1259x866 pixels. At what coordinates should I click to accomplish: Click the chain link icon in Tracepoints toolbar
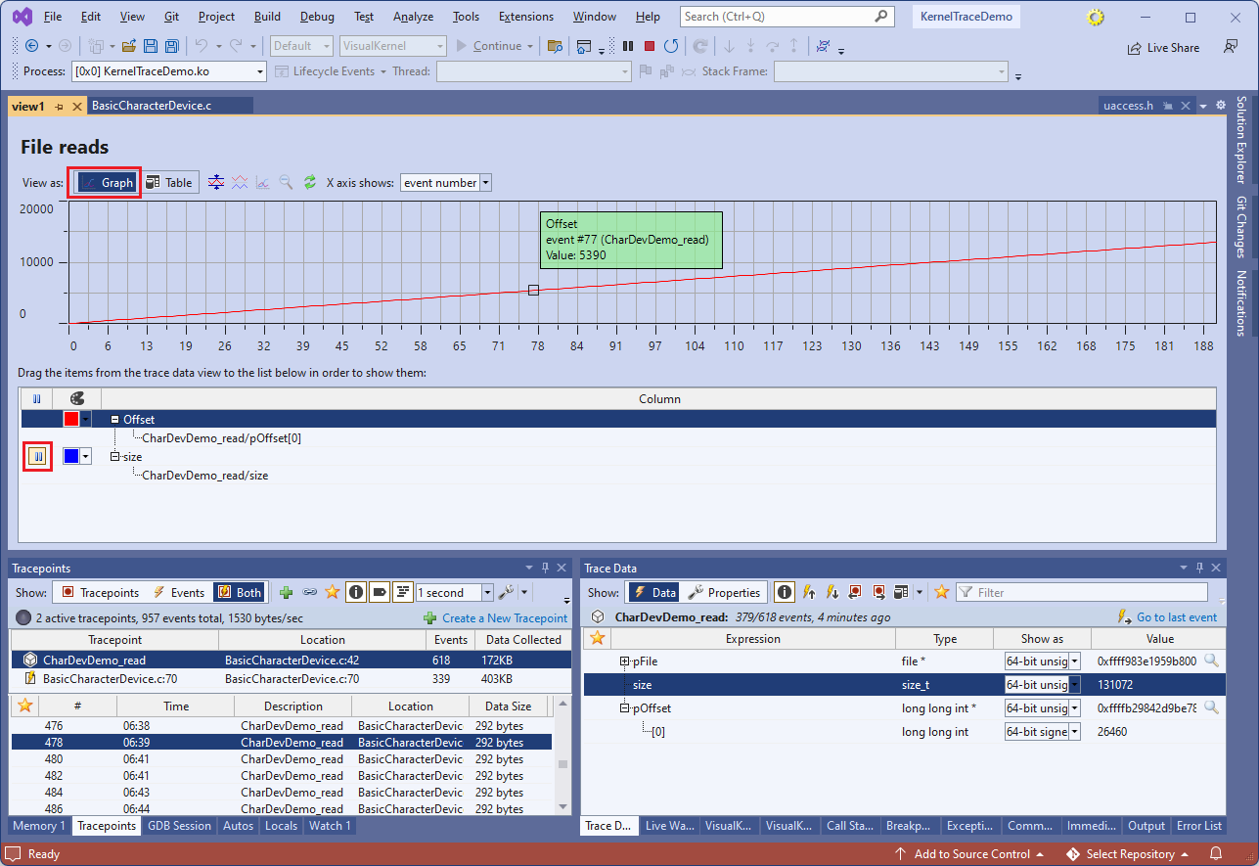(x=309, y=592)
